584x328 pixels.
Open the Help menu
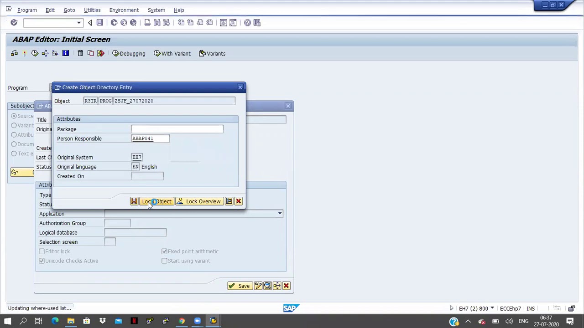tap(179, 10)
